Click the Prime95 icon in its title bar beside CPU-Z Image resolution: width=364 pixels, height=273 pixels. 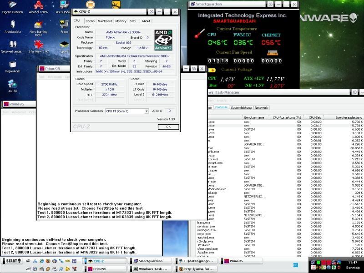click(42, 69)
